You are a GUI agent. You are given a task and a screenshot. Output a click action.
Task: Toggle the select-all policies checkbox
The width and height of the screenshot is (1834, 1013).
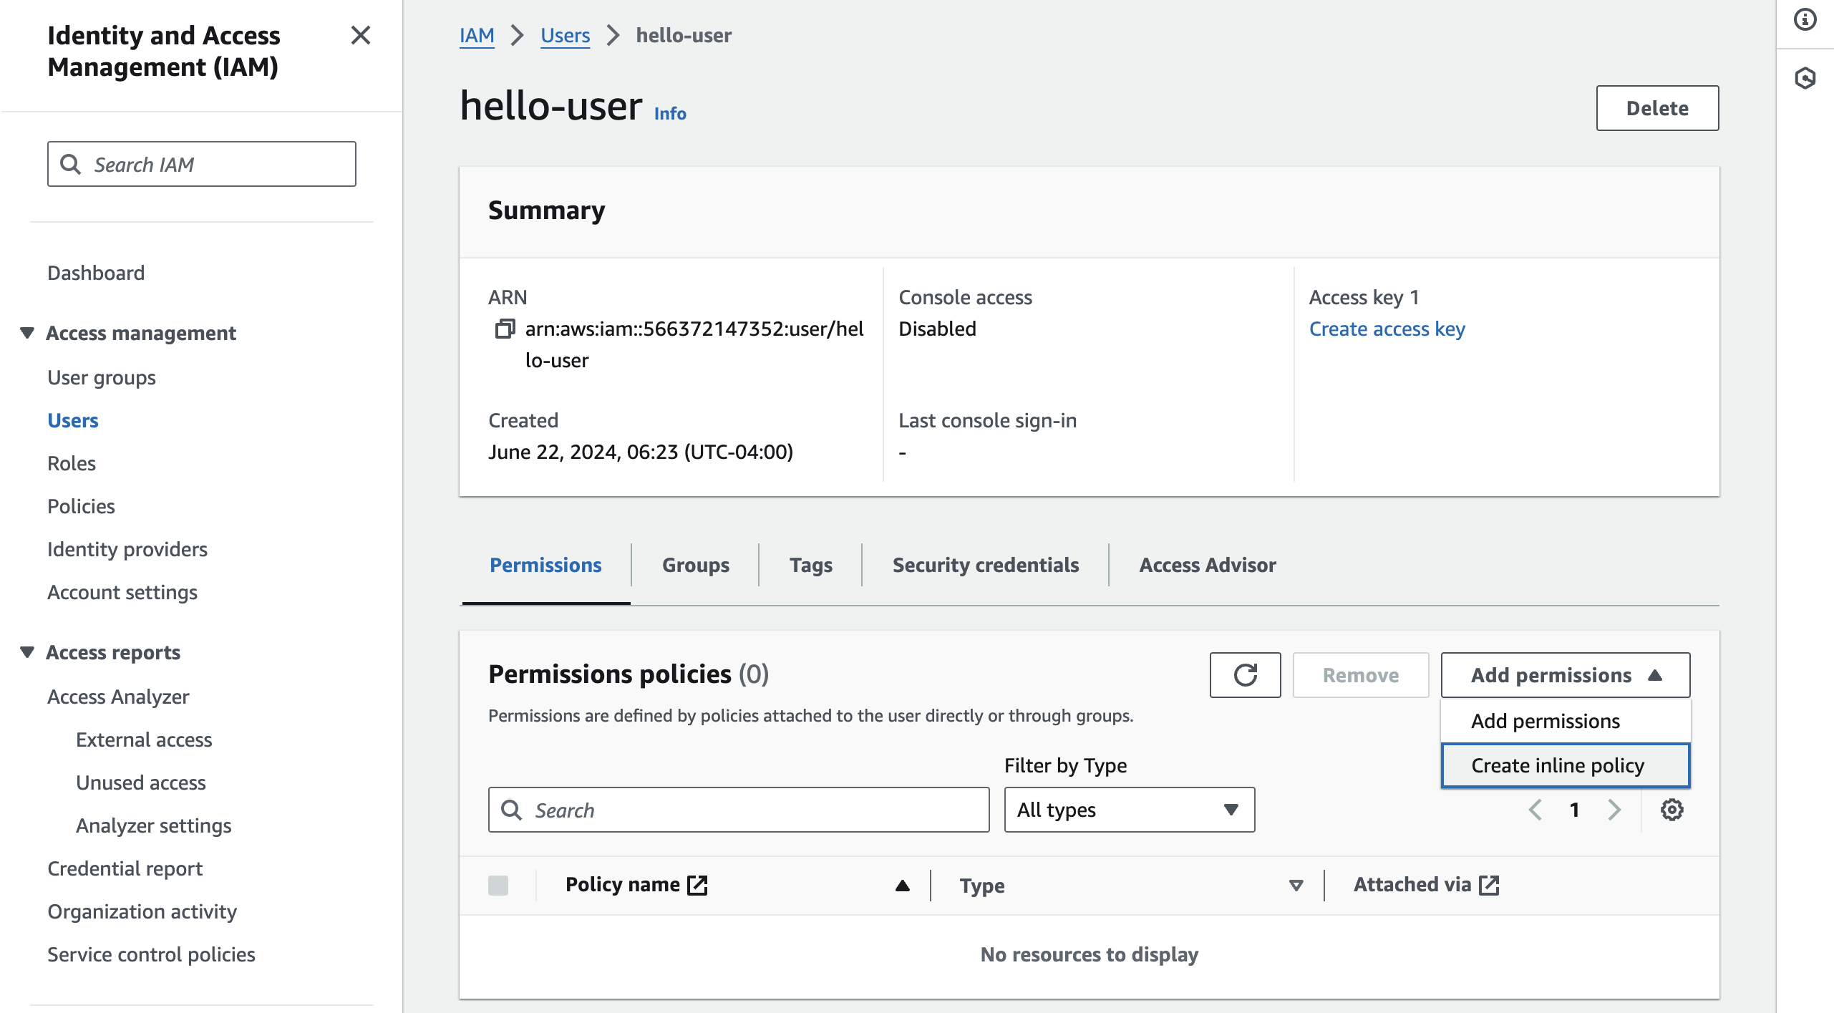click(498, 886)
